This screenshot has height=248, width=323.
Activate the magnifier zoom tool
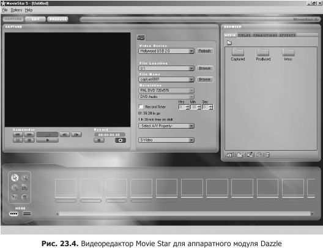pyautogui.click(x=24, y=178)
